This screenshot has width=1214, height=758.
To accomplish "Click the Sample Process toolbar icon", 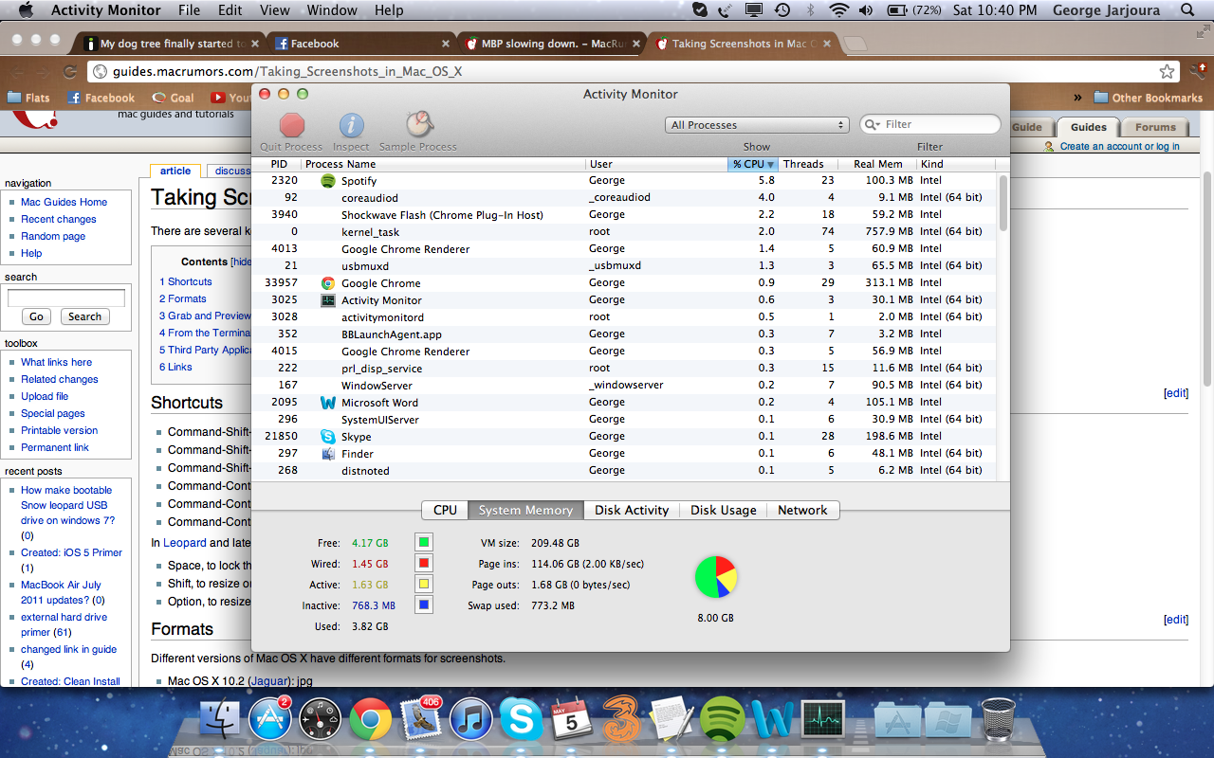I will [x=418, y=124].
